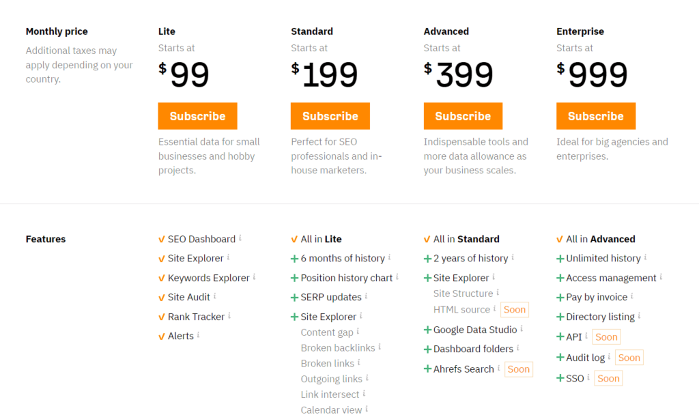
Task: Click info icon beside Pay by invoice
Action: pyautogui.click(x=632, y=296)
